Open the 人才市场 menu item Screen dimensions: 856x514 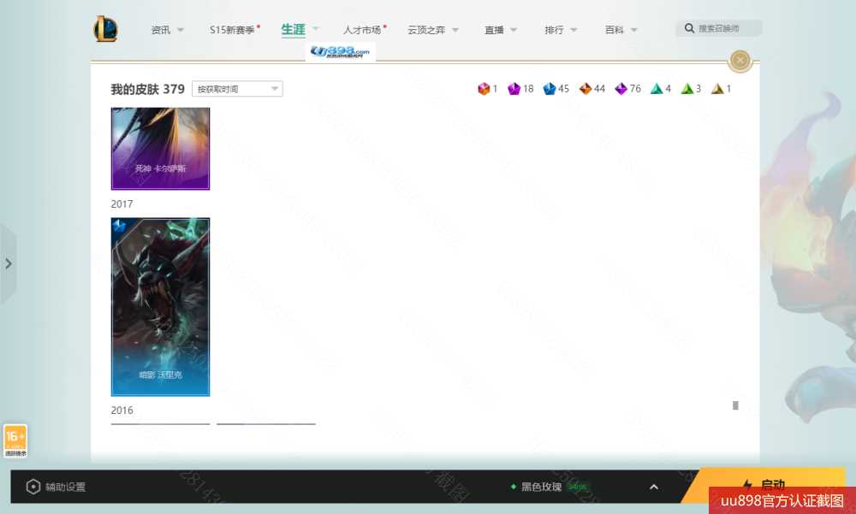362,30
